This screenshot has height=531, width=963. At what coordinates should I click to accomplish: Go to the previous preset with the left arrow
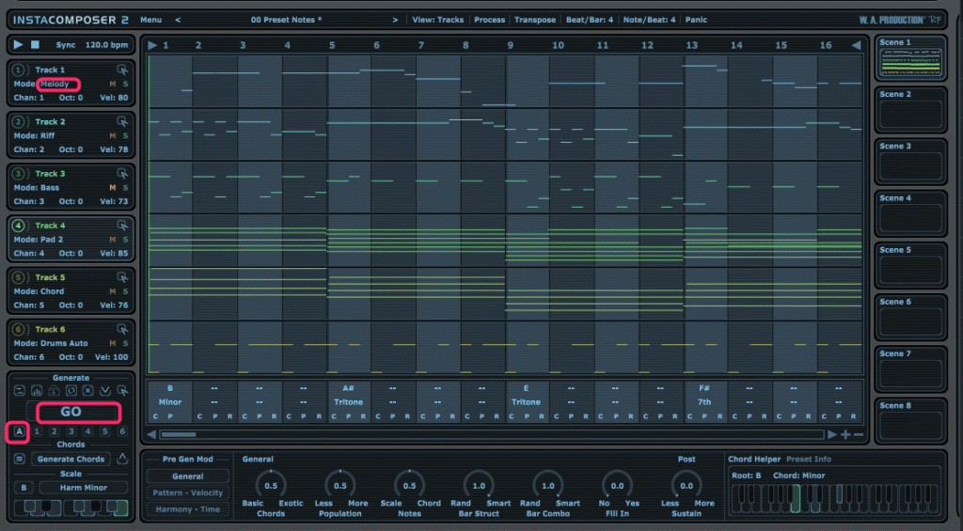point(178,20)
